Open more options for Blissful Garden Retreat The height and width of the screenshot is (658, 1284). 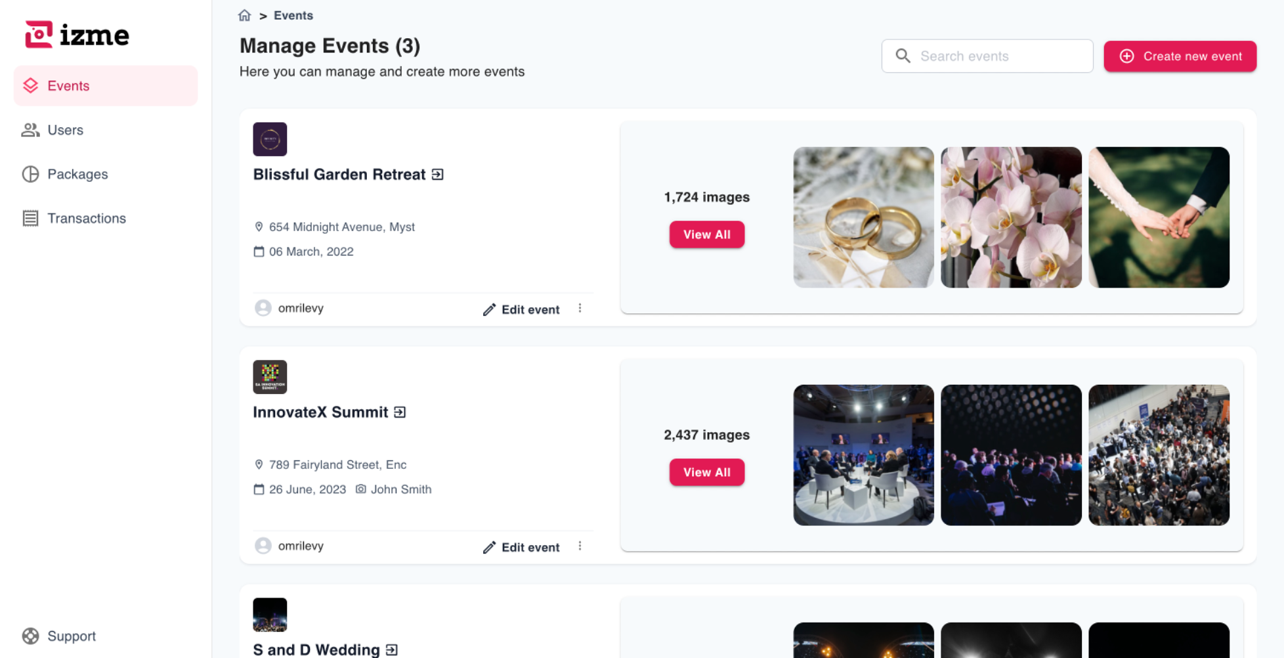(x=580, y=309)
